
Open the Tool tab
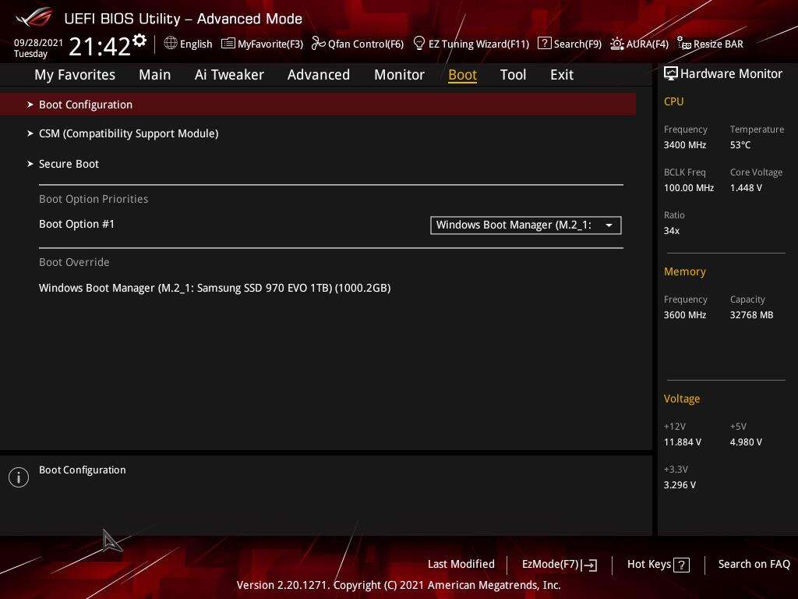[513, 75]
